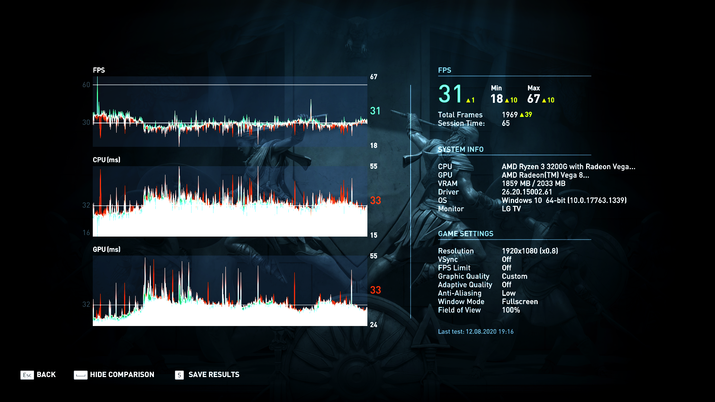The image size is (715, 402).
Task: Click the 16 axis label on CPU graph
Action: click(86, 233)
